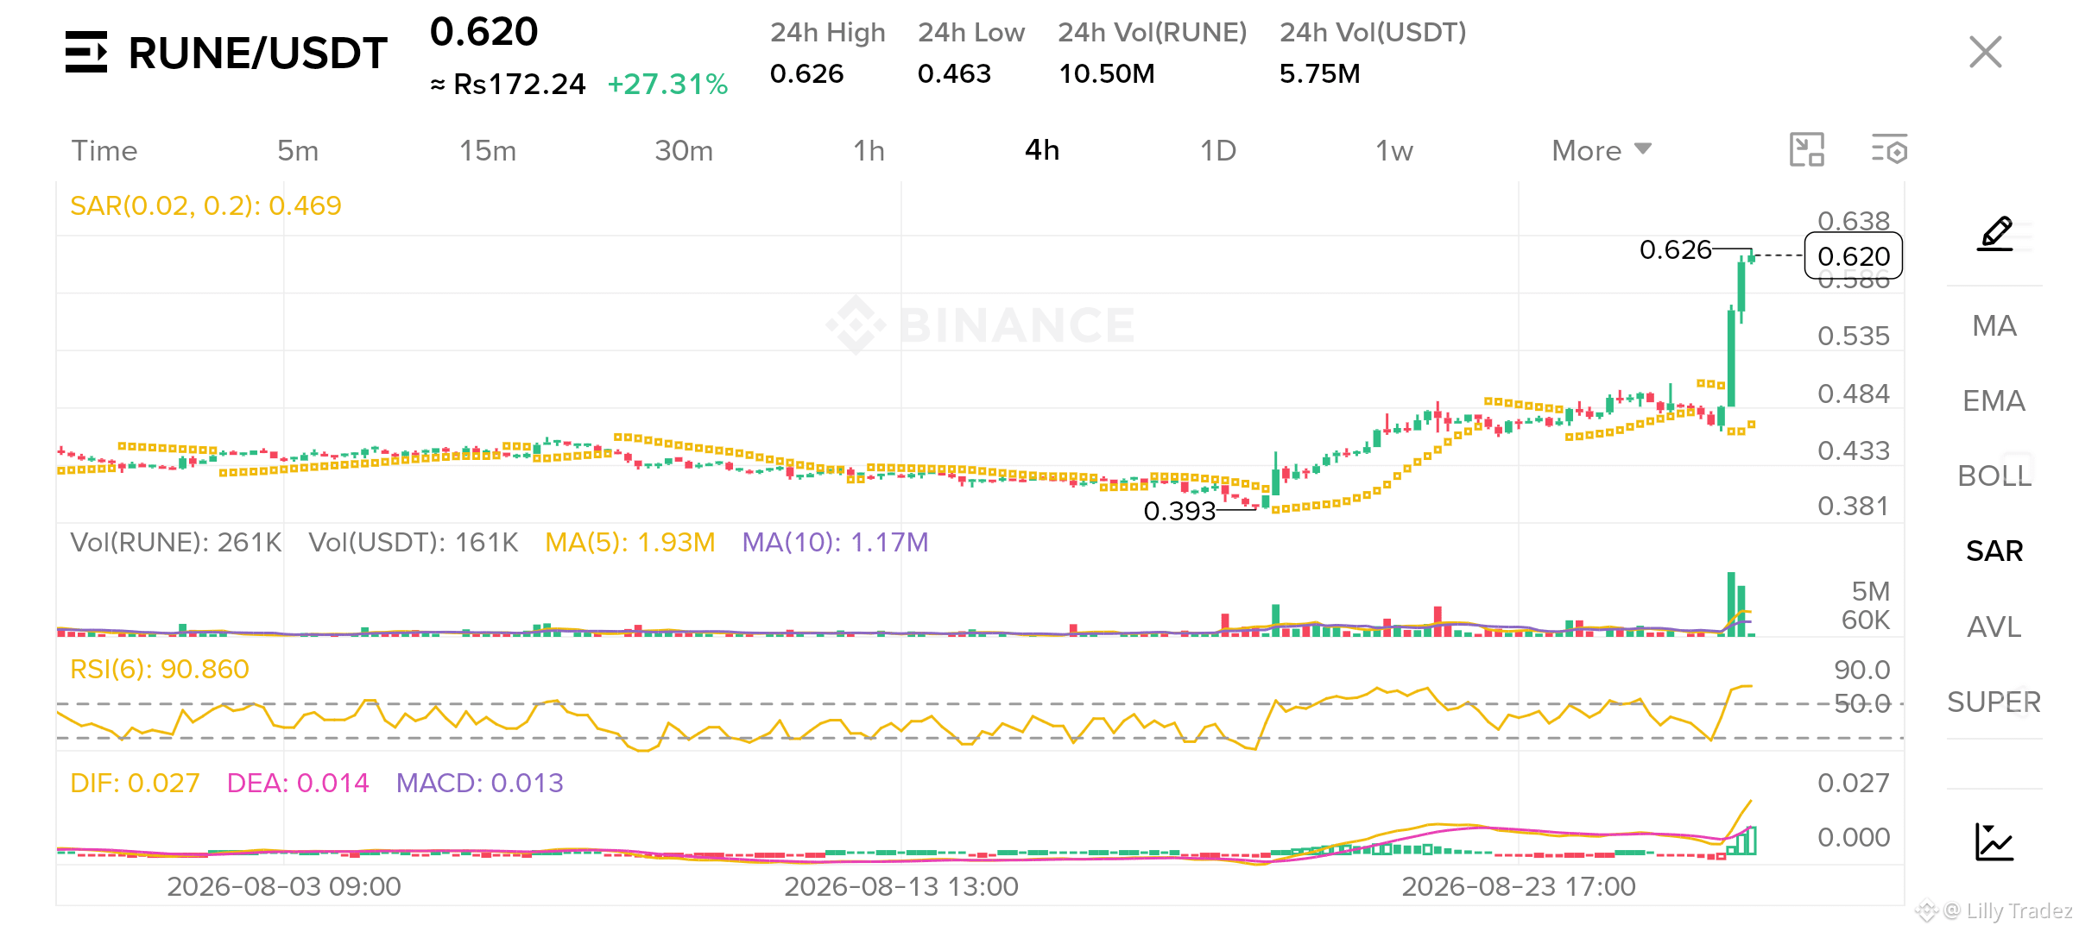The height and width of the screenshot is (932, 2079).
Task: Enable the BOLL indicator
Action: pos(1994,475)
